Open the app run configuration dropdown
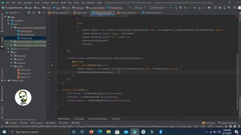241x135 pixels. [140, 7]
